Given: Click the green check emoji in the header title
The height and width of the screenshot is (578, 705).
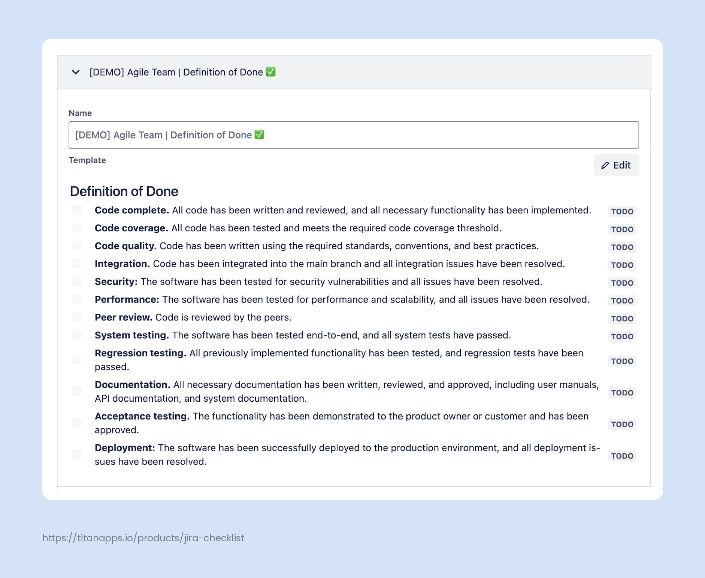Looking at the screenshot, I should [270, 72].
